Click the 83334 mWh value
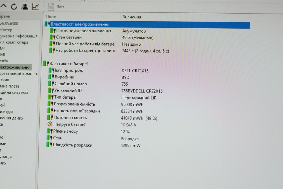Screen dimensions: 283x189 pos(132,111)
